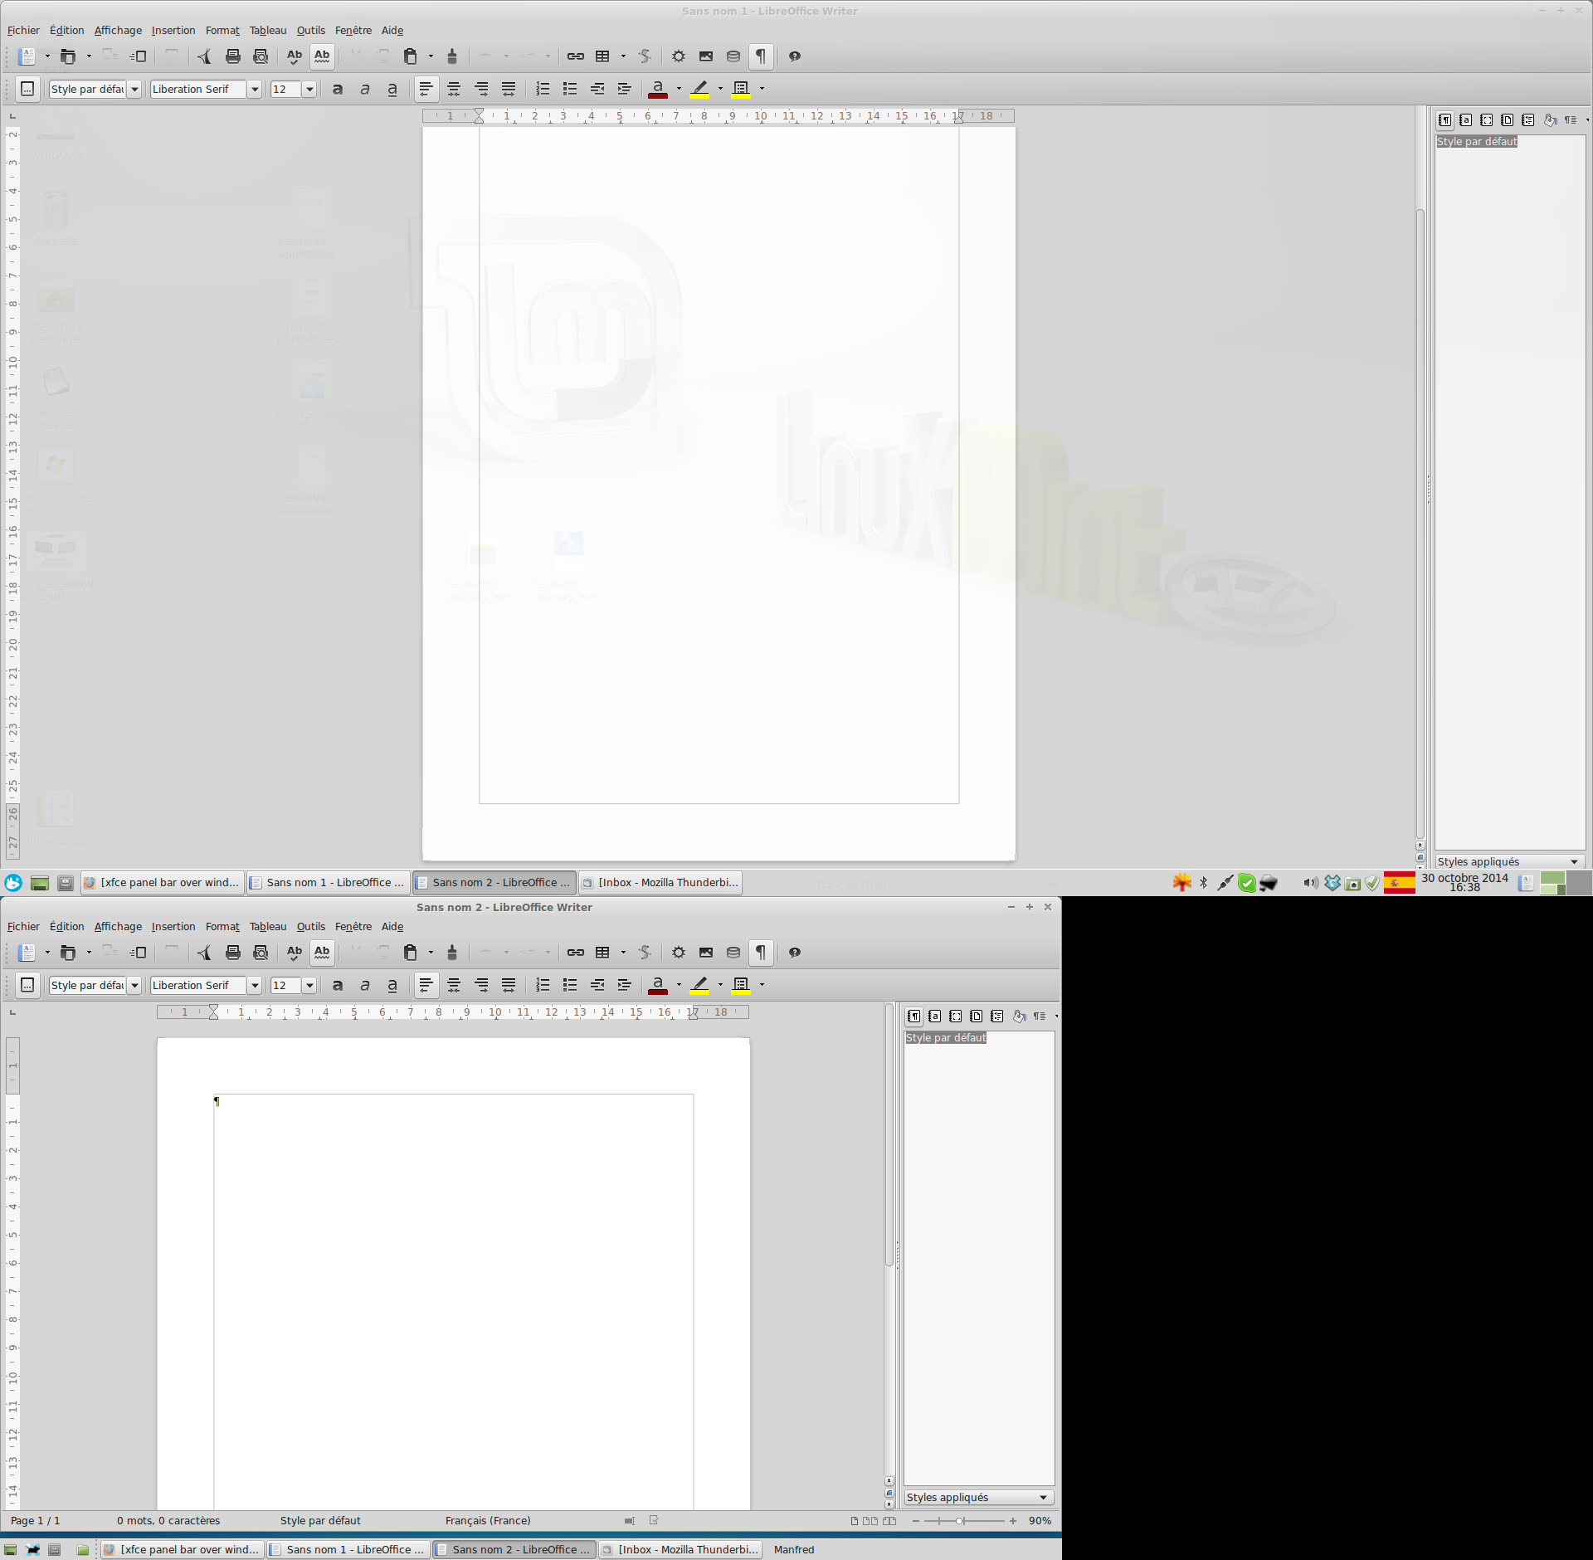
Task: Click Clone formatting paintbrush in Sans nom 1 toolbar
Action: tap(452, 56)
